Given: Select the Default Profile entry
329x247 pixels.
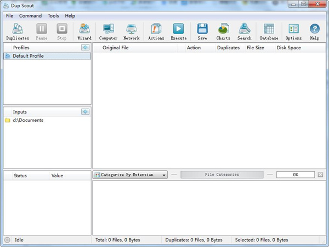Looking at the screenshot, I should 47,56.
